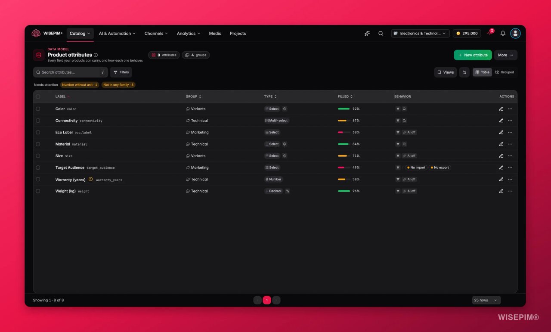Click the New attribute button
Screen dimensions: 551x332
click(473, 55)
